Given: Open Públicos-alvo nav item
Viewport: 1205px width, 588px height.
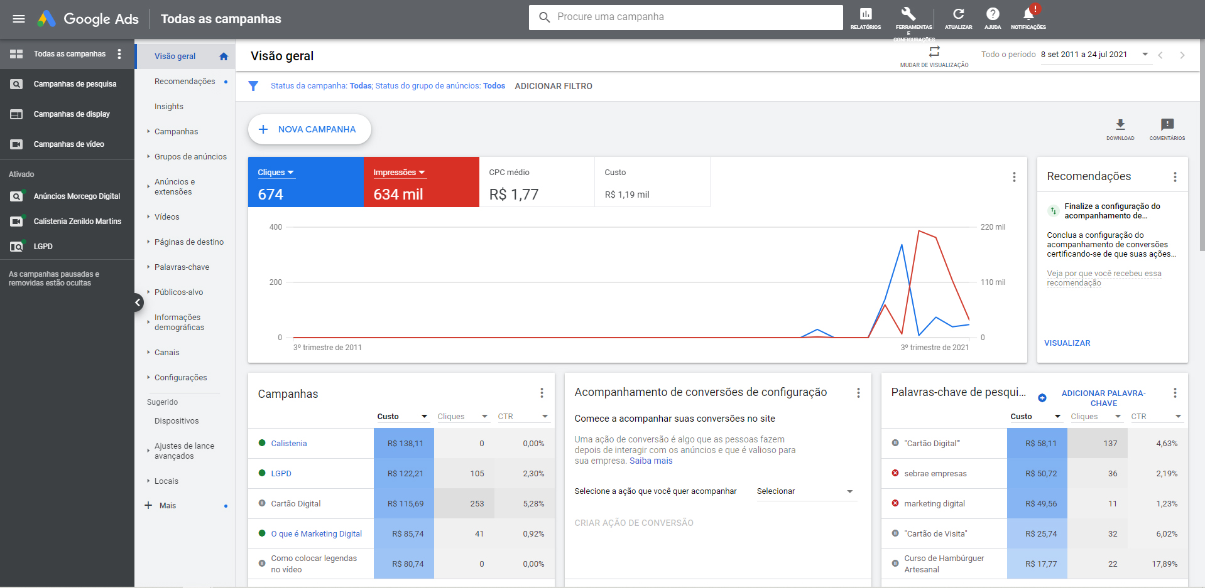Looking at the screenshot, I should (179, 292).
